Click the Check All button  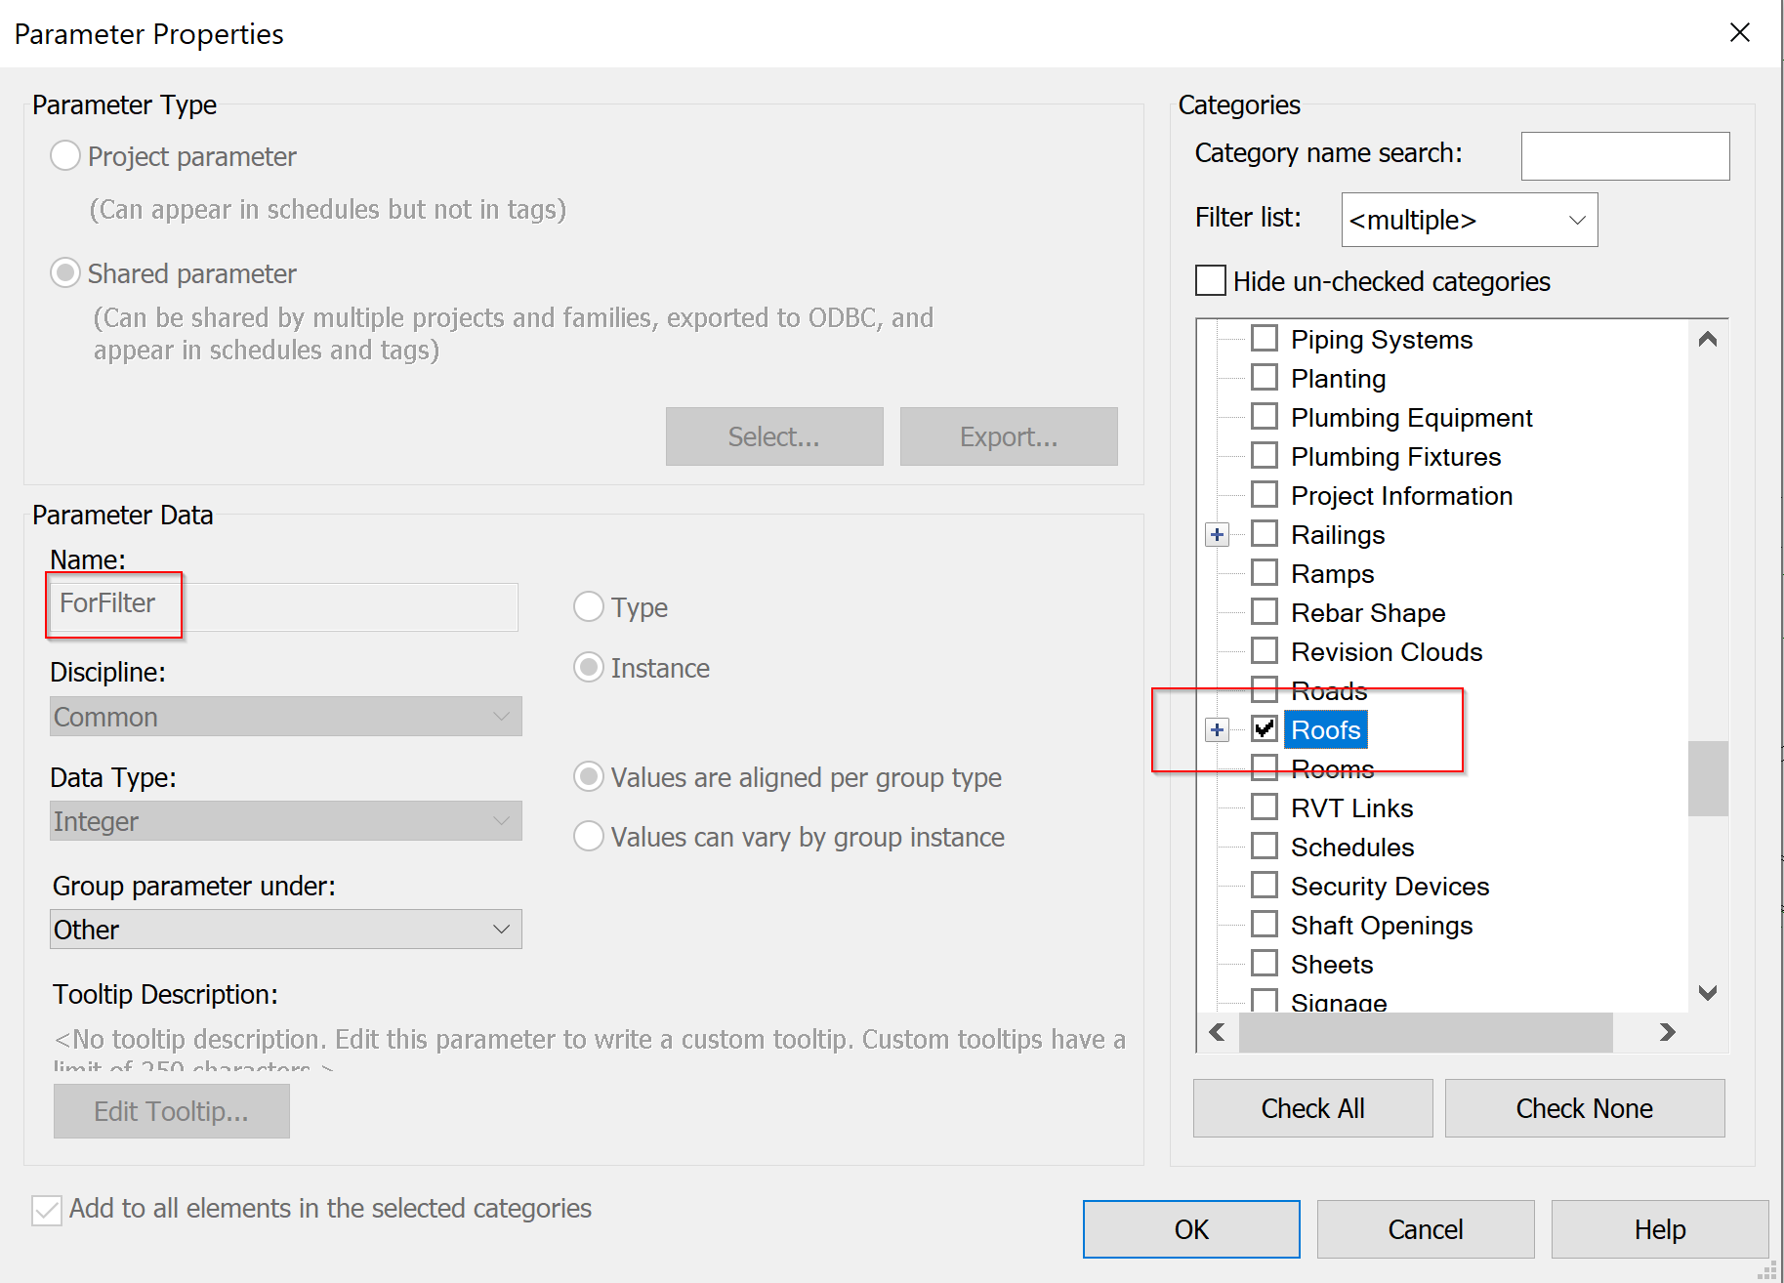(1311, 1108)
